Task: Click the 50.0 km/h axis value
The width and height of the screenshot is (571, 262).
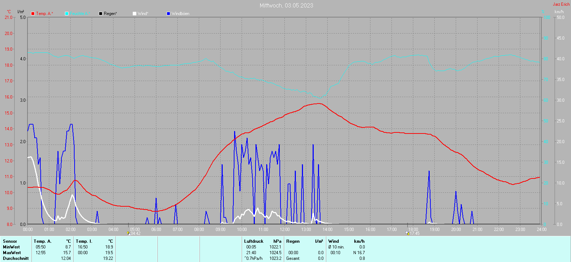Action: pyautogui.click(x=560, y=17)
